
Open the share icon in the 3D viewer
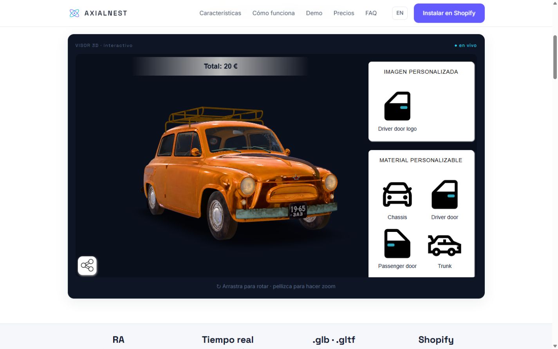(x=87, y=266)
